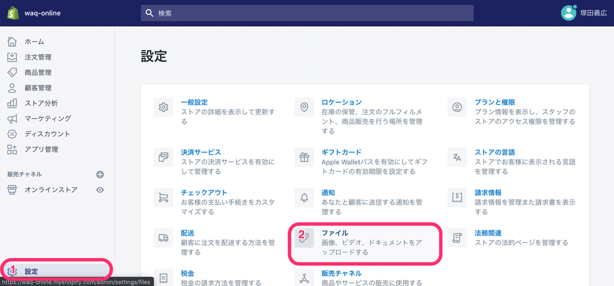The image size is (614, 286).
Task: Click the 販売チャネル section heading
Action: (25, 174)
